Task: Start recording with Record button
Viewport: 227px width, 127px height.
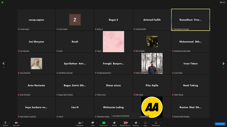Action: coord(114,123)
